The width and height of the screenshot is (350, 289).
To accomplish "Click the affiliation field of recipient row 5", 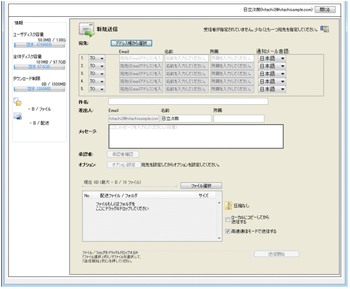I will (232, 89).
